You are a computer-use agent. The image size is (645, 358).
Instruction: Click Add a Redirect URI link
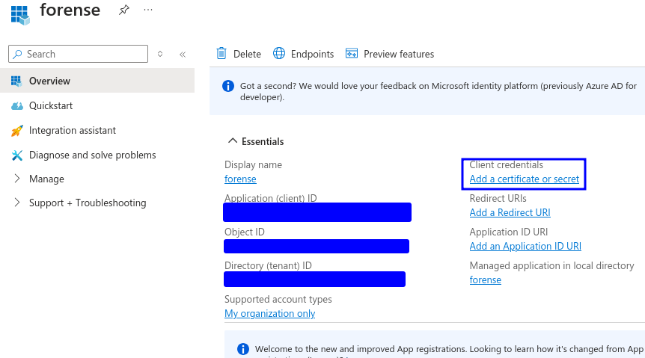[x=510, y=212]
